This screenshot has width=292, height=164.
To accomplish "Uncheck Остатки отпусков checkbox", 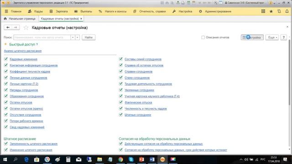I will pos(6,102).
